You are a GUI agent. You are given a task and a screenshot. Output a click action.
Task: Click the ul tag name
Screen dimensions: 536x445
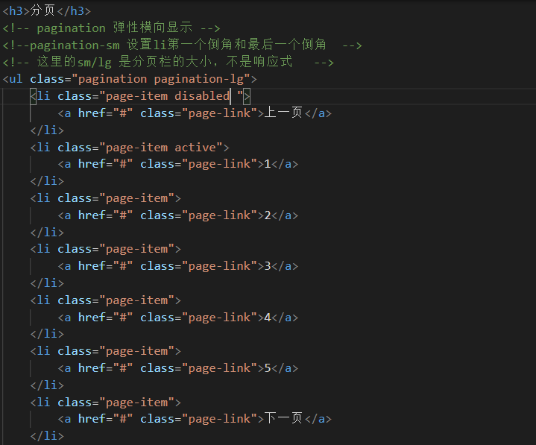(16, 79)
